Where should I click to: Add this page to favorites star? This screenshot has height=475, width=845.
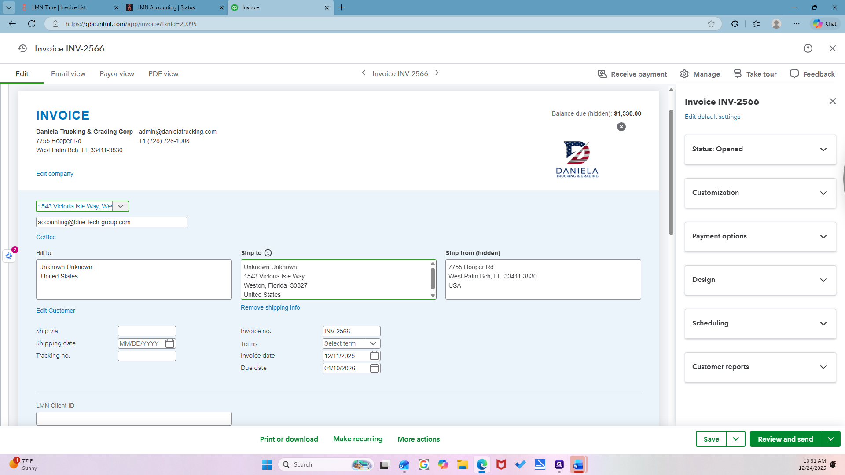(711, 24)
